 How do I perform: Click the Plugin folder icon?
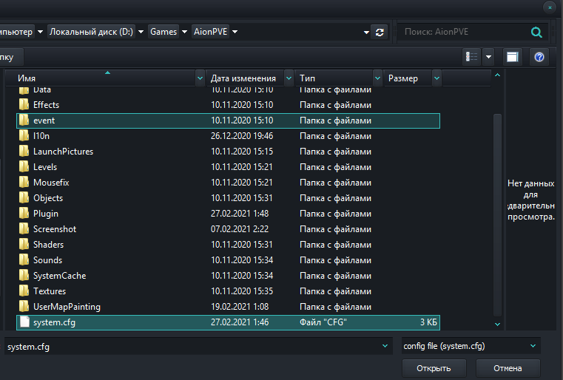click(x=24, y=214)
